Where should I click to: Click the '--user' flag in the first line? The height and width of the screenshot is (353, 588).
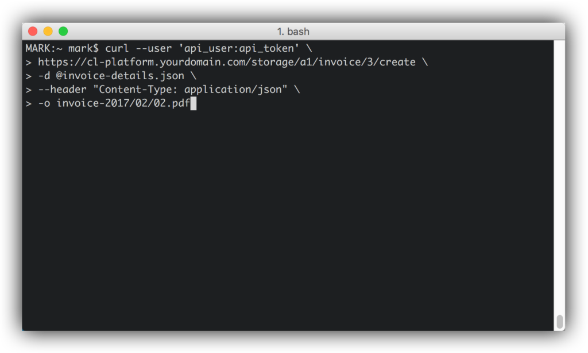[x=153, y=48]
